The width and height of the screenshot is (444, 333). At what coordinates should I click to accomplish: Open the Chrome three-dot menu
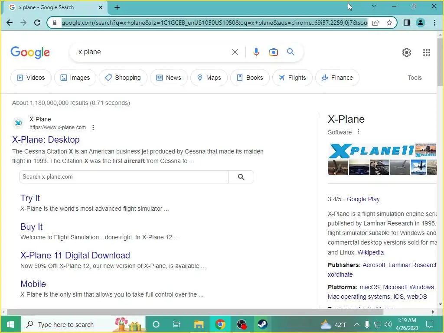point(434,23)
